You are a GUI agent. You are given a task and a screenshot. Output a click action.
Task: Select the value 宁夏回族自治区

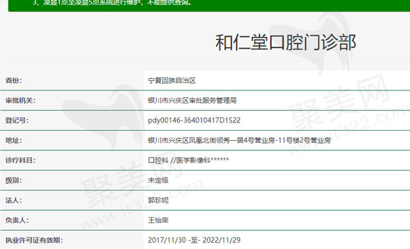coord(172,80)
